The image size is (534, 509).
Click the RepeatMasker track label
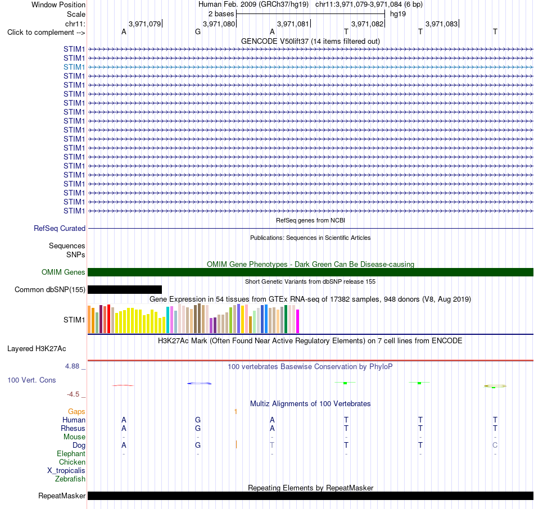[x=62, y=496]
